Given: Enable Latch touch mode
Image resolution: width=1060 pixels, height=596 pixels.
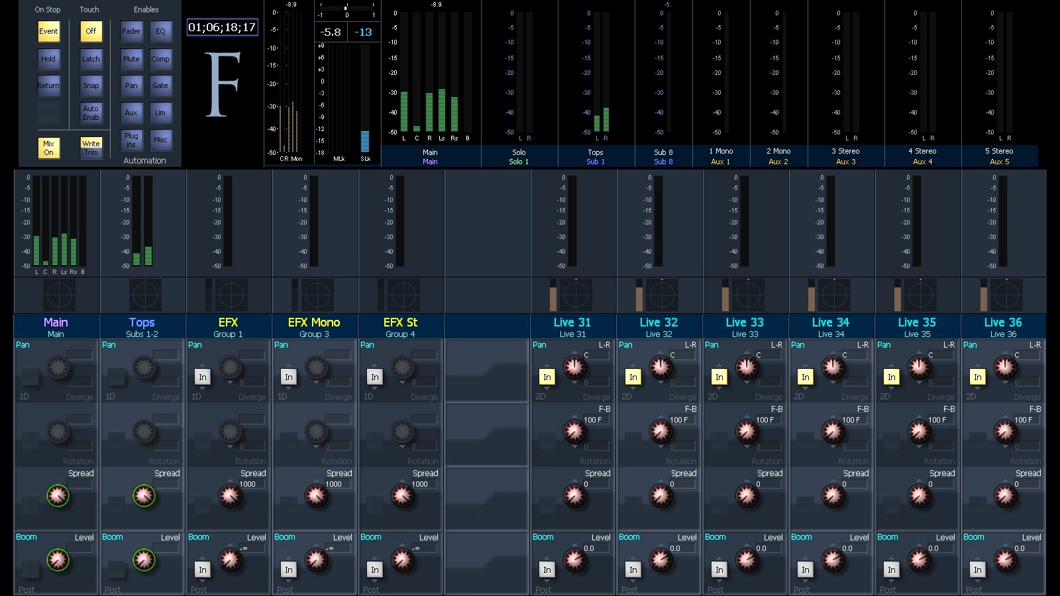Looking at the screenshot, I should (91, 59).
